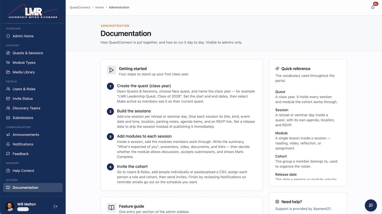This screenshot has height=214, width=382.
Task: Click the 'Release date' term in Quick reference
Action: [x=286, y=175]
